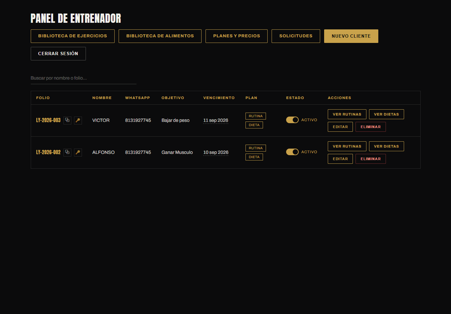451x314 pixels.
Task: Click the ESTADO column header
Action: (295, 98)
